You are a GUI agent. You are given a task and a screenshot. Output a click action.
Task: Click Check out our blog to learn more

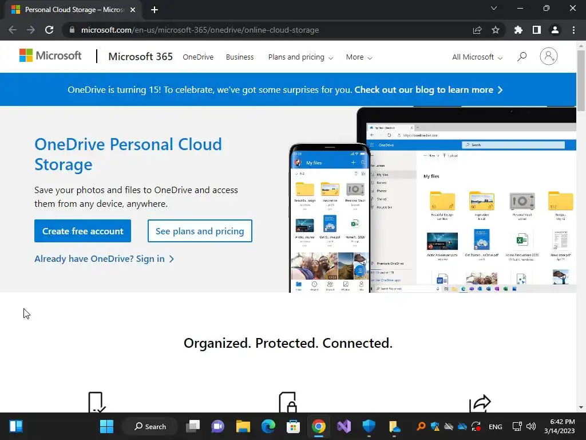pos(428,90)
